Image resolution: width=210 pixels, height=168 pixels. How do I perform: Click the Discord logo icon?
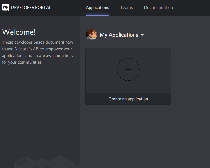tap(5, 7)
